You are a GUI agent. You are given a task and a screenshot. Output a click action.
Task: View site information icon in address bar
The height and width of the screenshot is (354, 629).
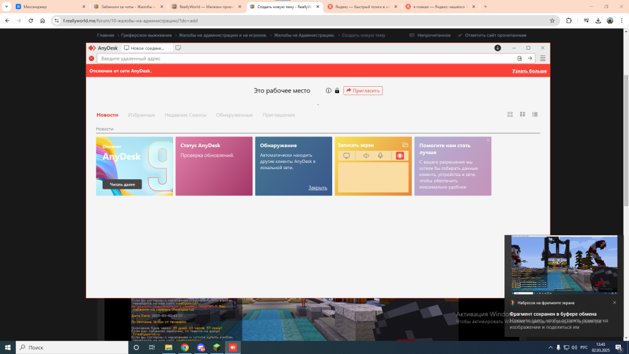pos(57,21)
